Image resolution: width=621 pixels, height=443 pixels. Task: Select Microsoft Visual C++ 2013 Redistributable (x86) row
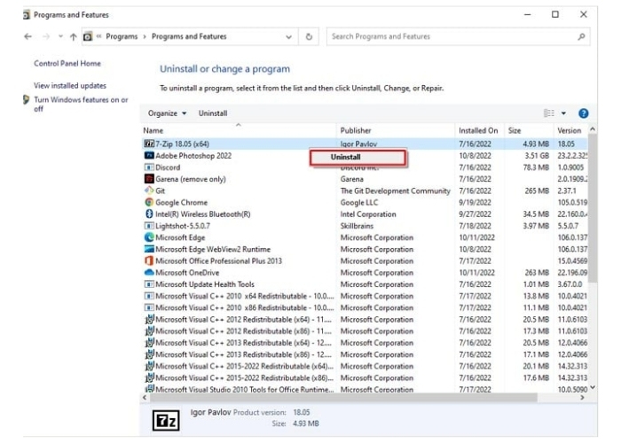(365, 354)
